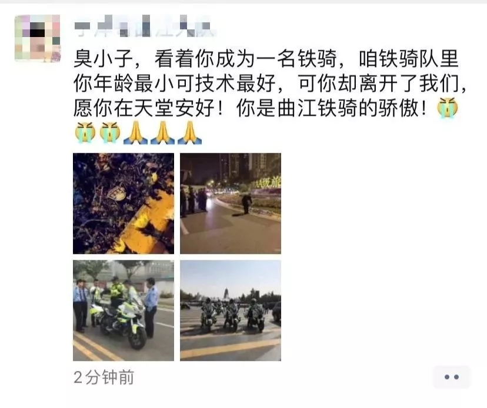
Task: Click the phrase '愿你在天堂安好'
Action: [145, 108]
